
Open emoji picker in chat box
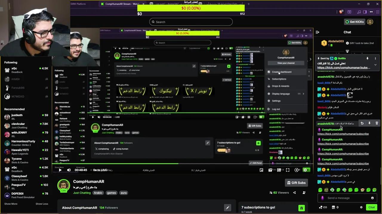[372, 198]
